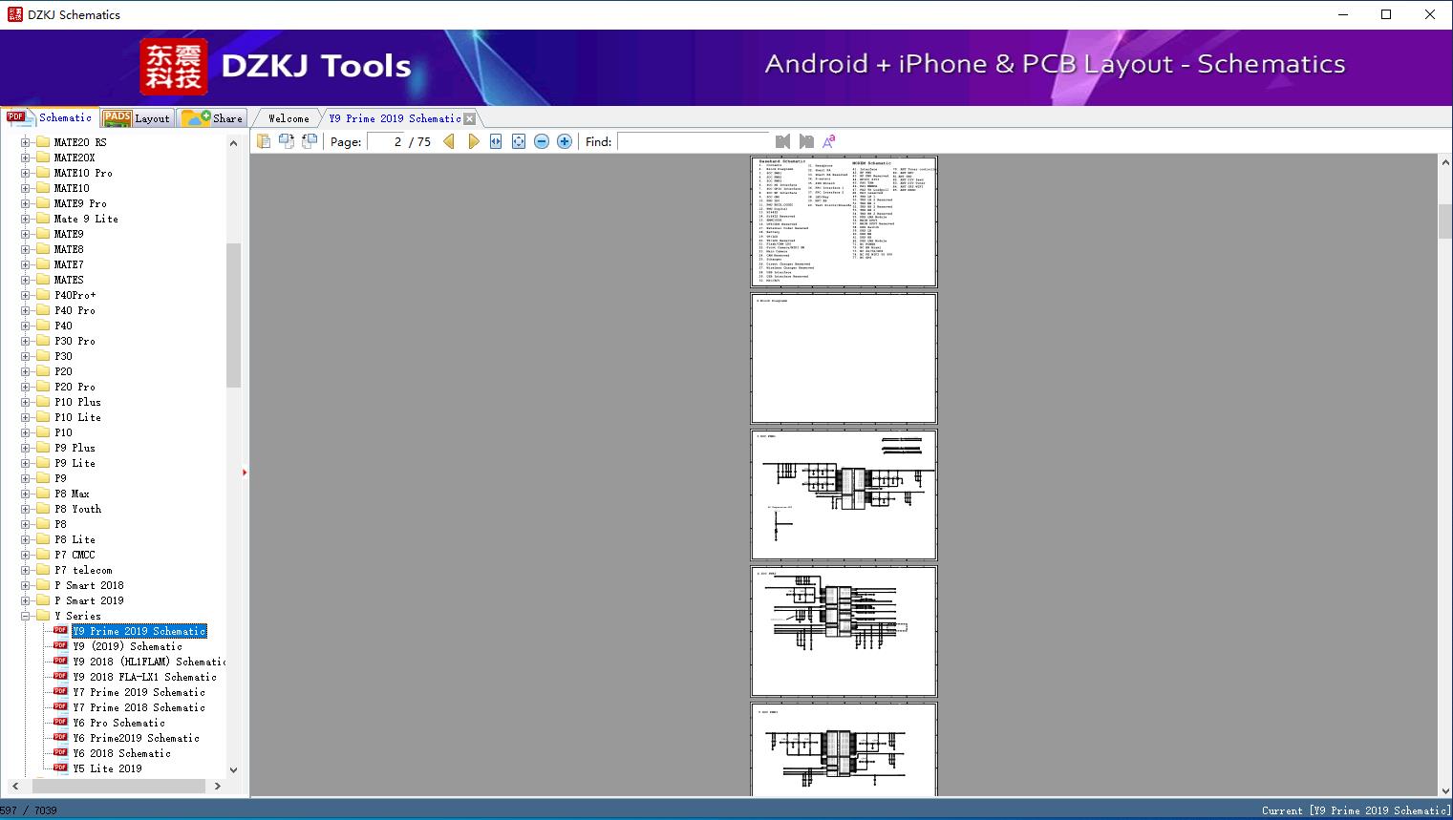Select the P Smart 2018 folder
The height and width of the screenshot is (820, 1453).
click(x=89, y=585)
